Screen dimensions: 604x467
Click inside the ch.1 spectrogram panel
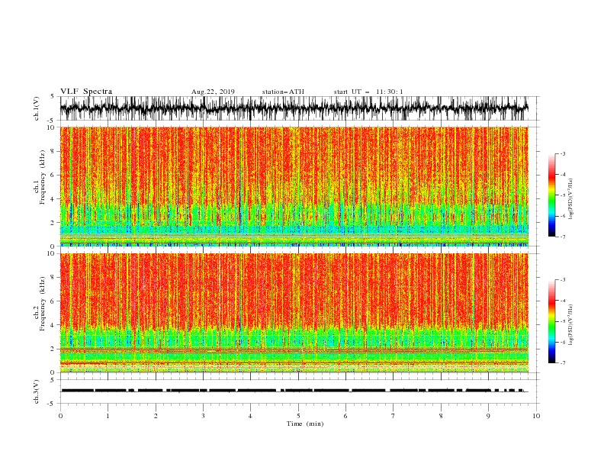coord(294,186)
